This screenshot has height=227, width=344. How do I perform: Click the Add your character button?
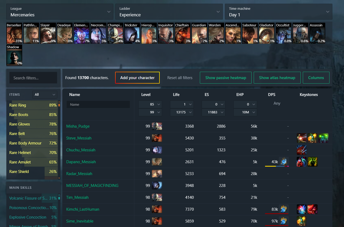137,78
